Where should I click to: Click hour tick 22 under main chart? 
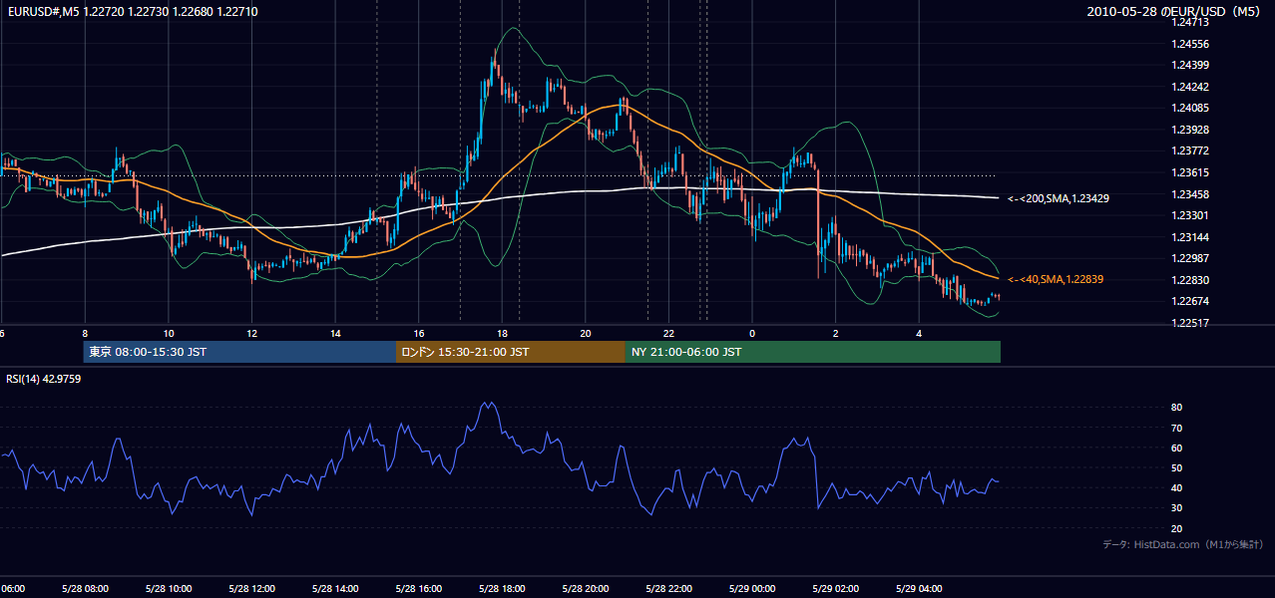668,333
